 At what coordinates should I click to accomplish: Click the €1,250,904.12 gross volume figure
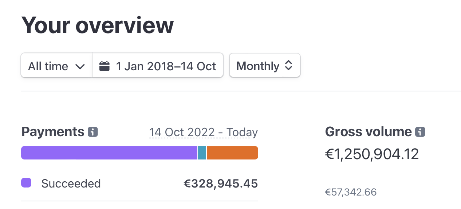coord(372,154)
